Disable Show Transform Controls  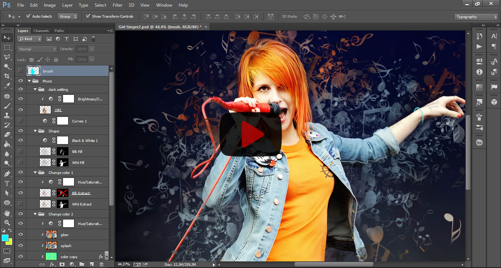click(88, 16)
